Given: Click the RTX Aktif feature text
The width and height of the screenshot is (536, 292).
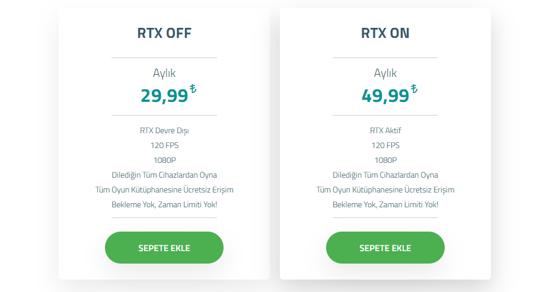Looking at the screenshot, I should click(x=385, y=130).
